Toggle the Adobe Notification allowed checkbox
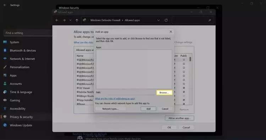266x140 pixels. pos(78,92)
